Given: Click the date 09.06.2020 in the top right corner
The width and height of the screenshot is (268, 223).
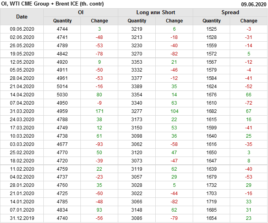Looking at the screenshot, I should [253, 4].
